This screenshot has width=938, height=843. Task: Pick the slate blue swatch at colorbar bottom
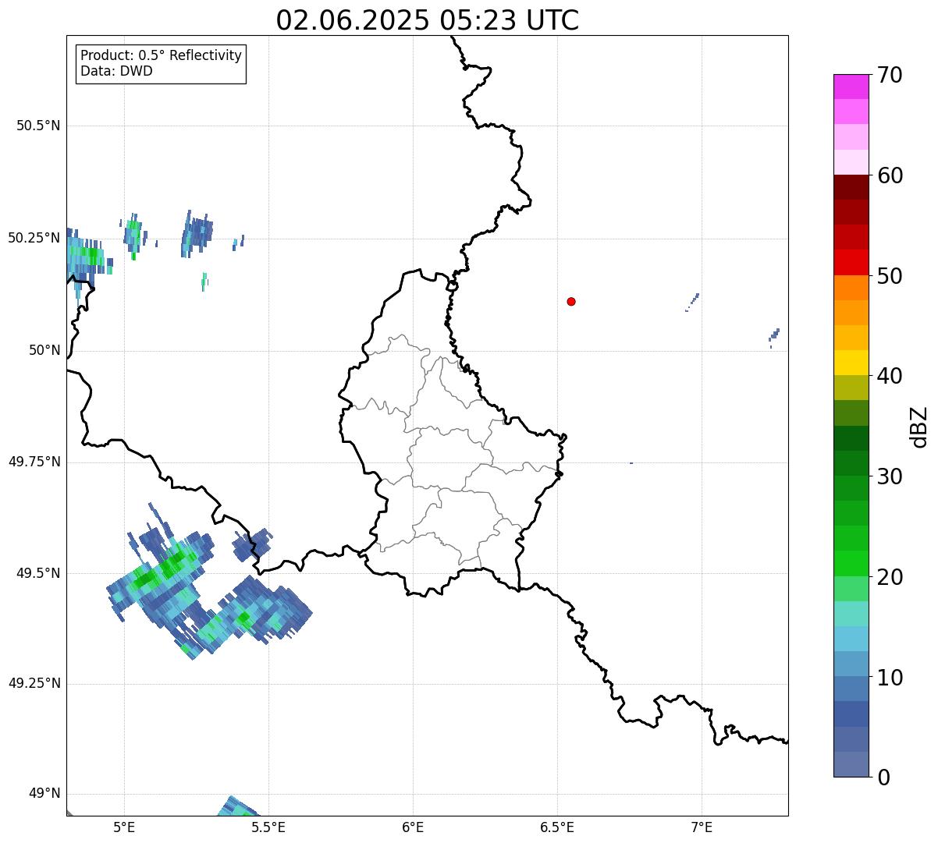tap(851, 764)
